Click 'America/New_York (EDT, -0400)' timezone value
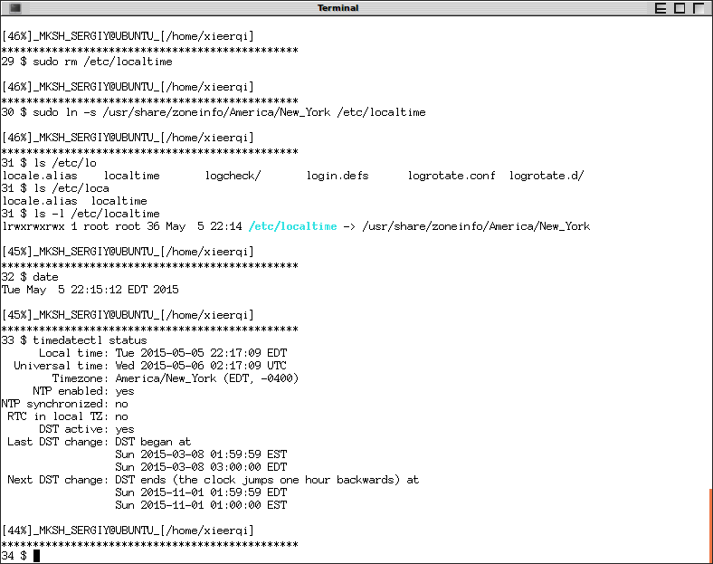Screen dimensions: 713x564 point(207,378)
